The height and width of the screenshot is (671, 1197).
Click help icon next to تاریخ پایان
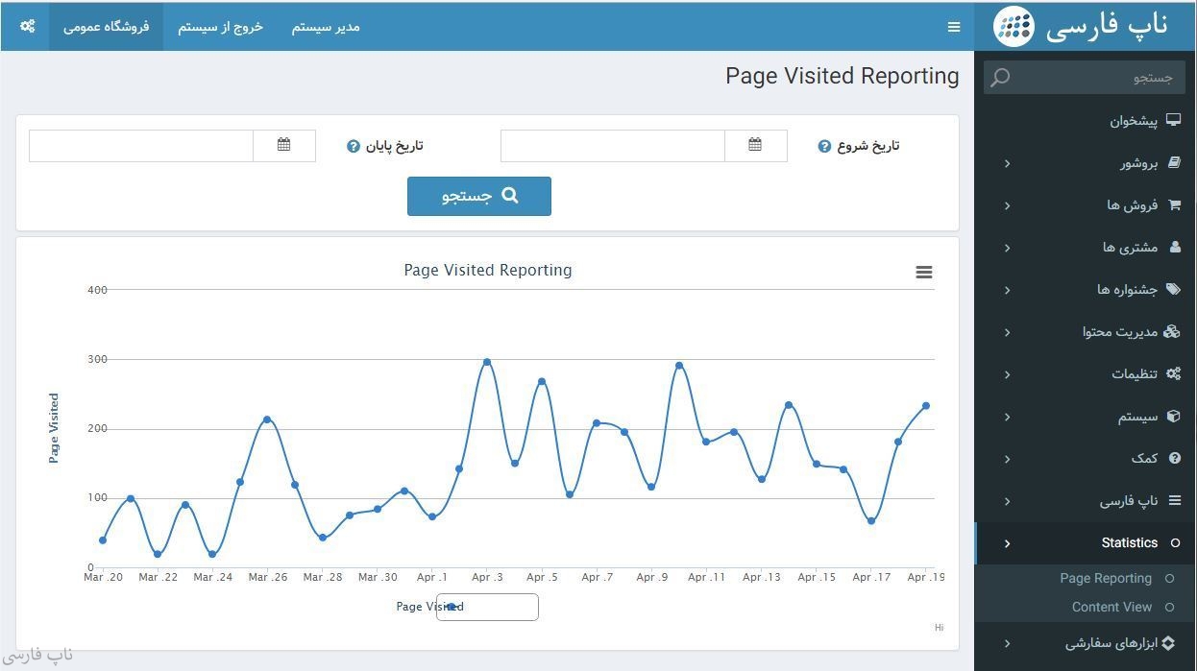tap(354, 147)
